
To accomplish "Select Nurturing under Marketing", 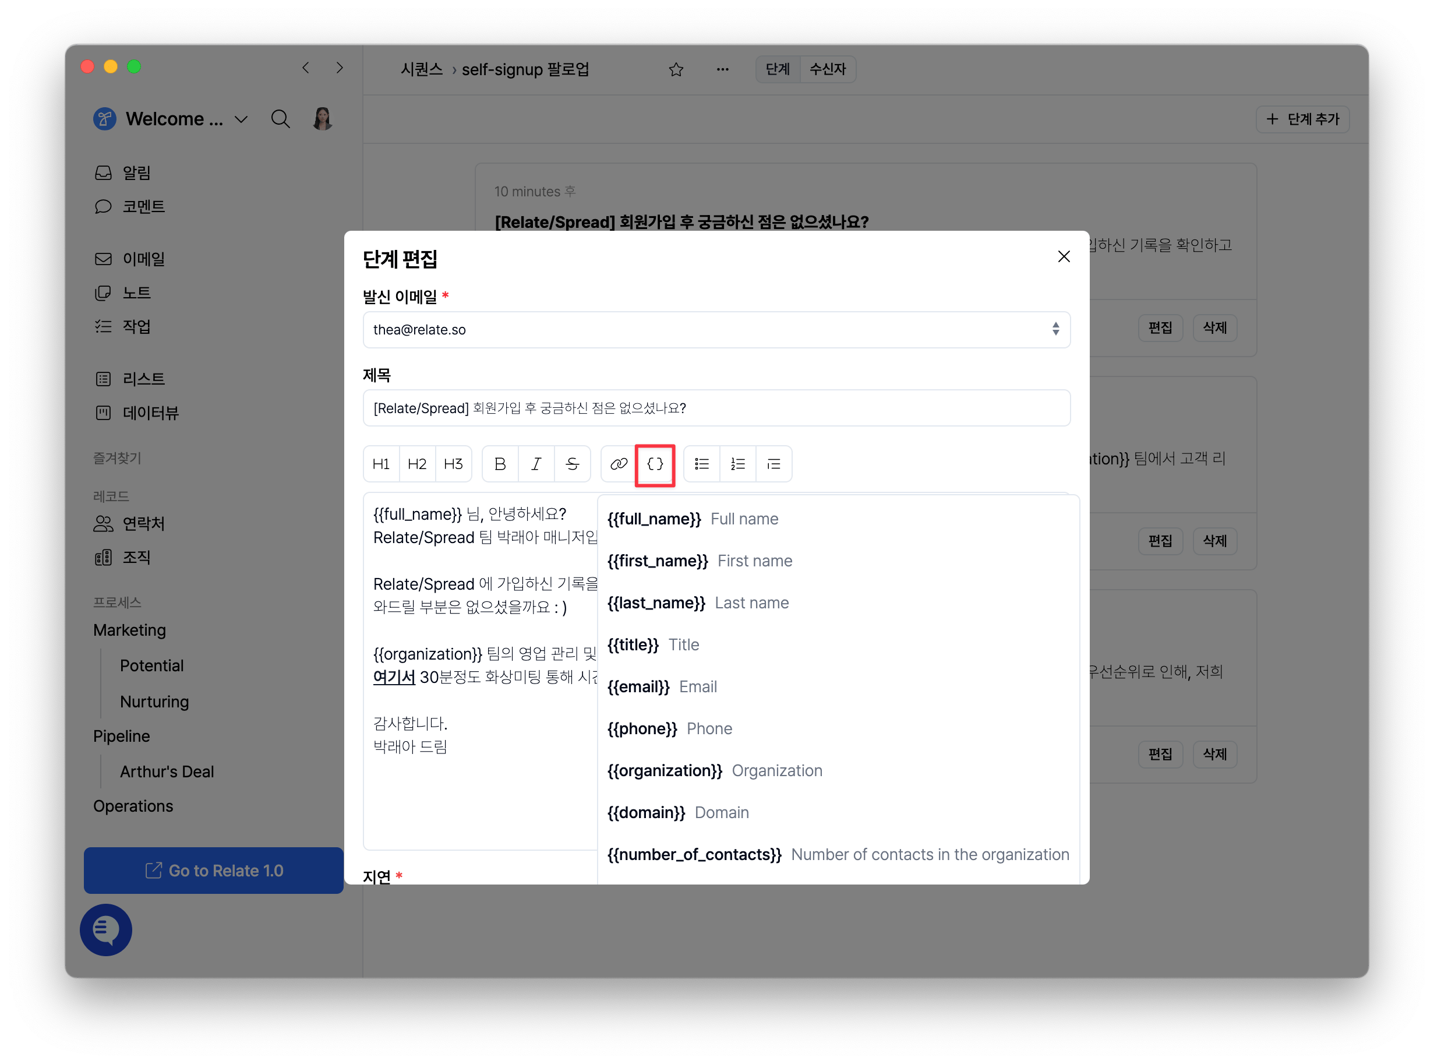I will (x=154, y=702).
